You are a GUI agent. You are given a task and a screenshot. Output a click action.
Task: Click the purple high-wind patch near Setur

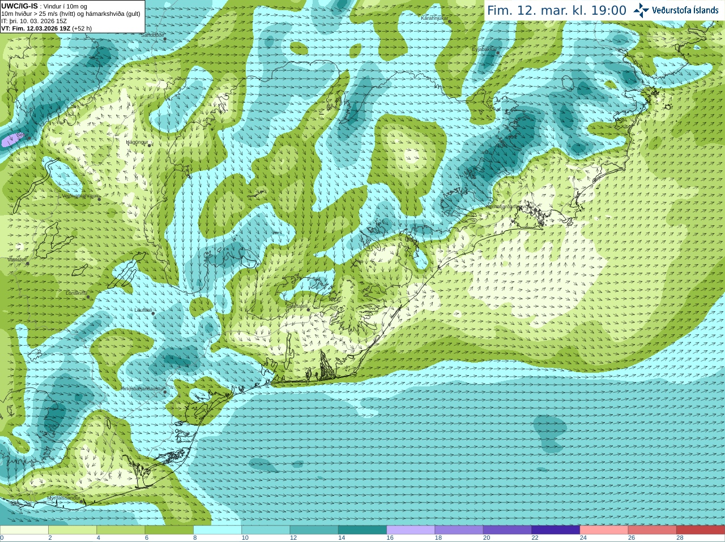(x=10, y=140)
